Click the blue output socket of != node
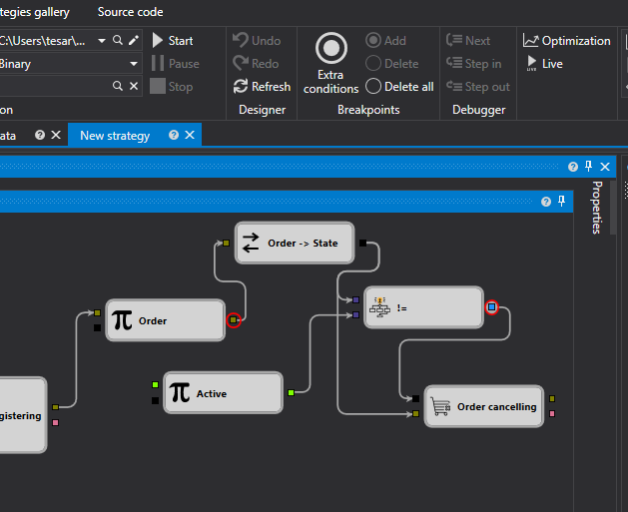This screenshot has width=628, height=512. pyautogui.click(x=491, y=307)
